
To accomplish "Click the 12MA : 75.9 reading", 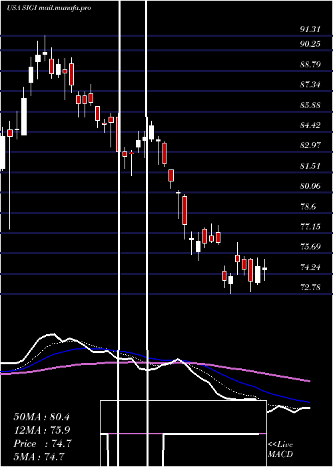I will click(41, 430).
